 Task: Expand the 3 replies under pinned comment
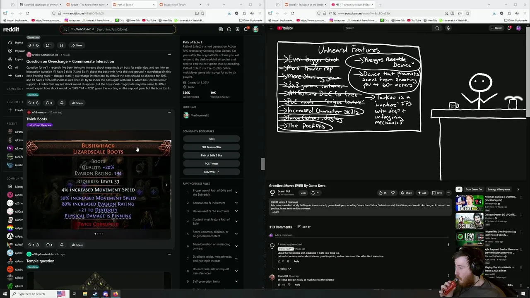tap(284, 269)
